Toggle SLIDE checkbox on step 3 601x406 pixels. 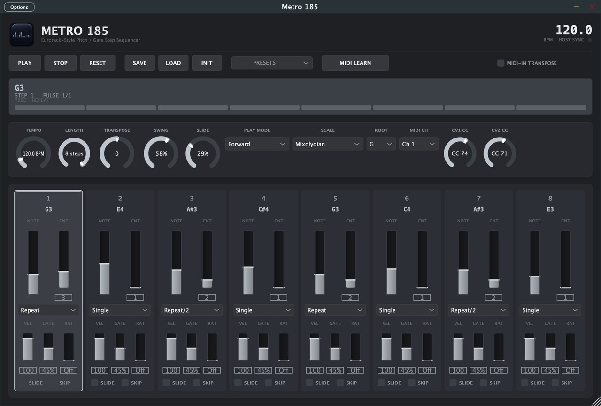(166, 383)
